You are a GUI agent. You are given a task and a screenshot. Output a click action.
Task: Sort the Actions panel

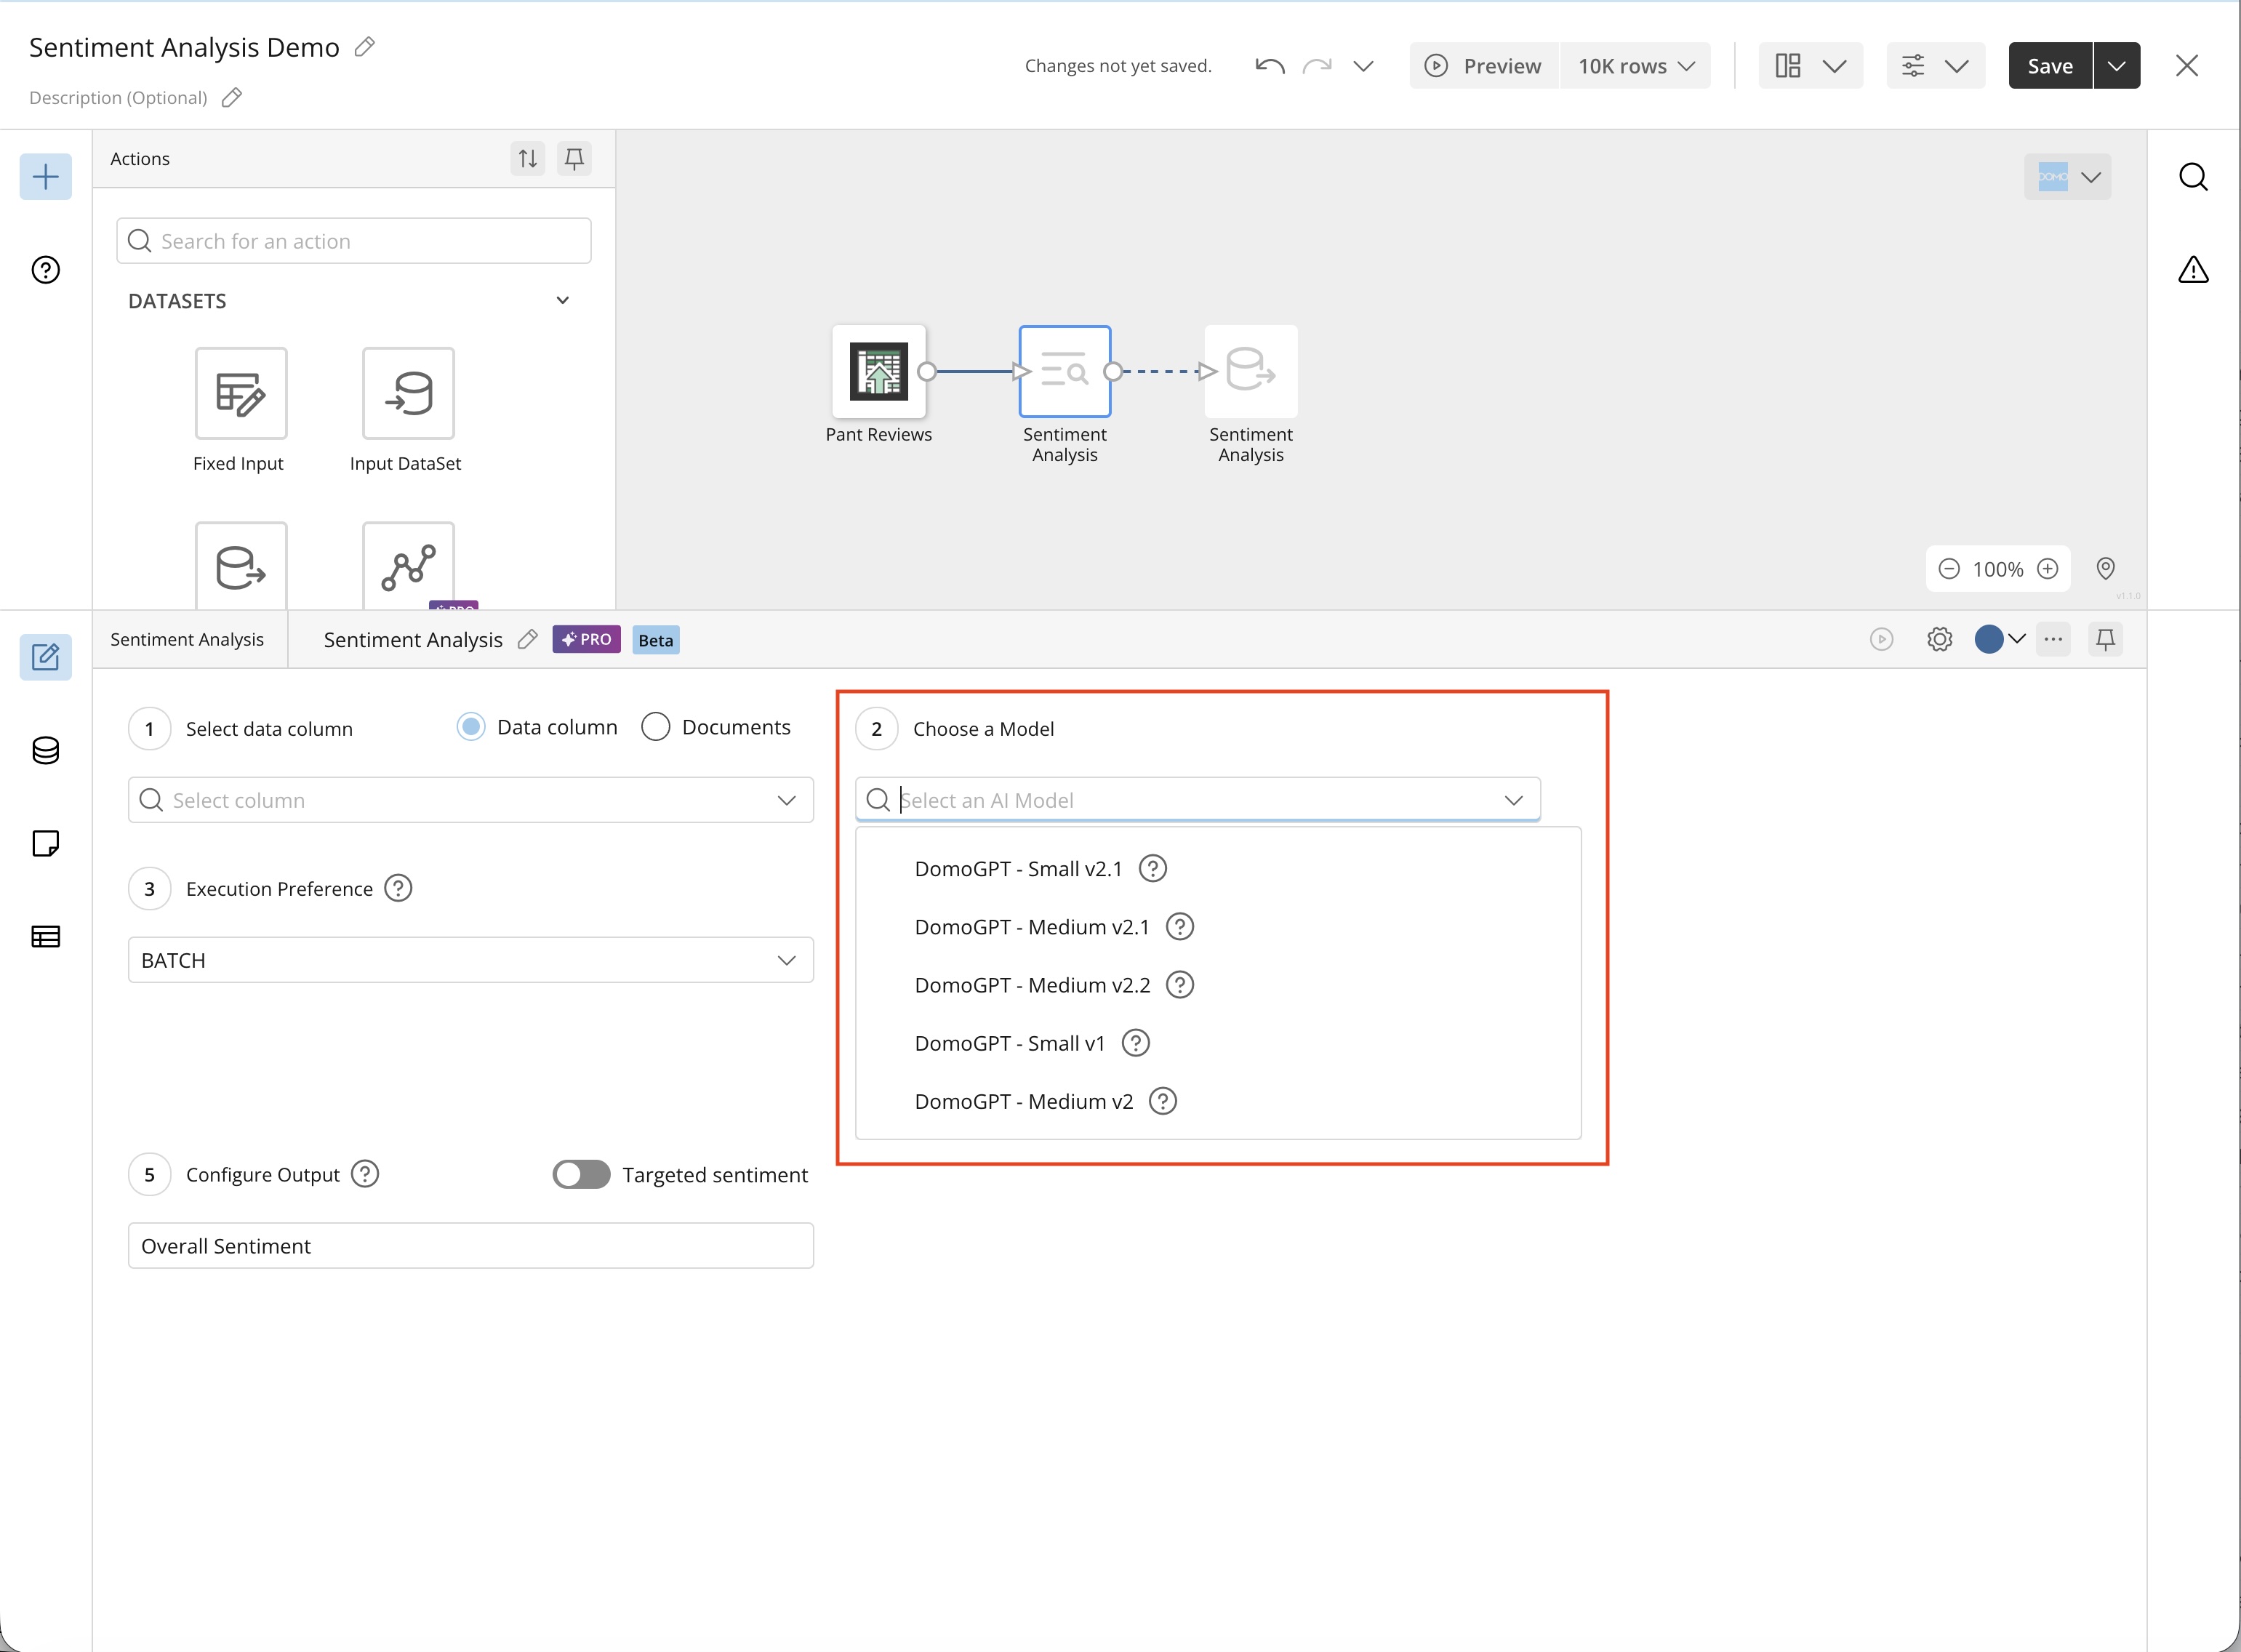[528, 158]
